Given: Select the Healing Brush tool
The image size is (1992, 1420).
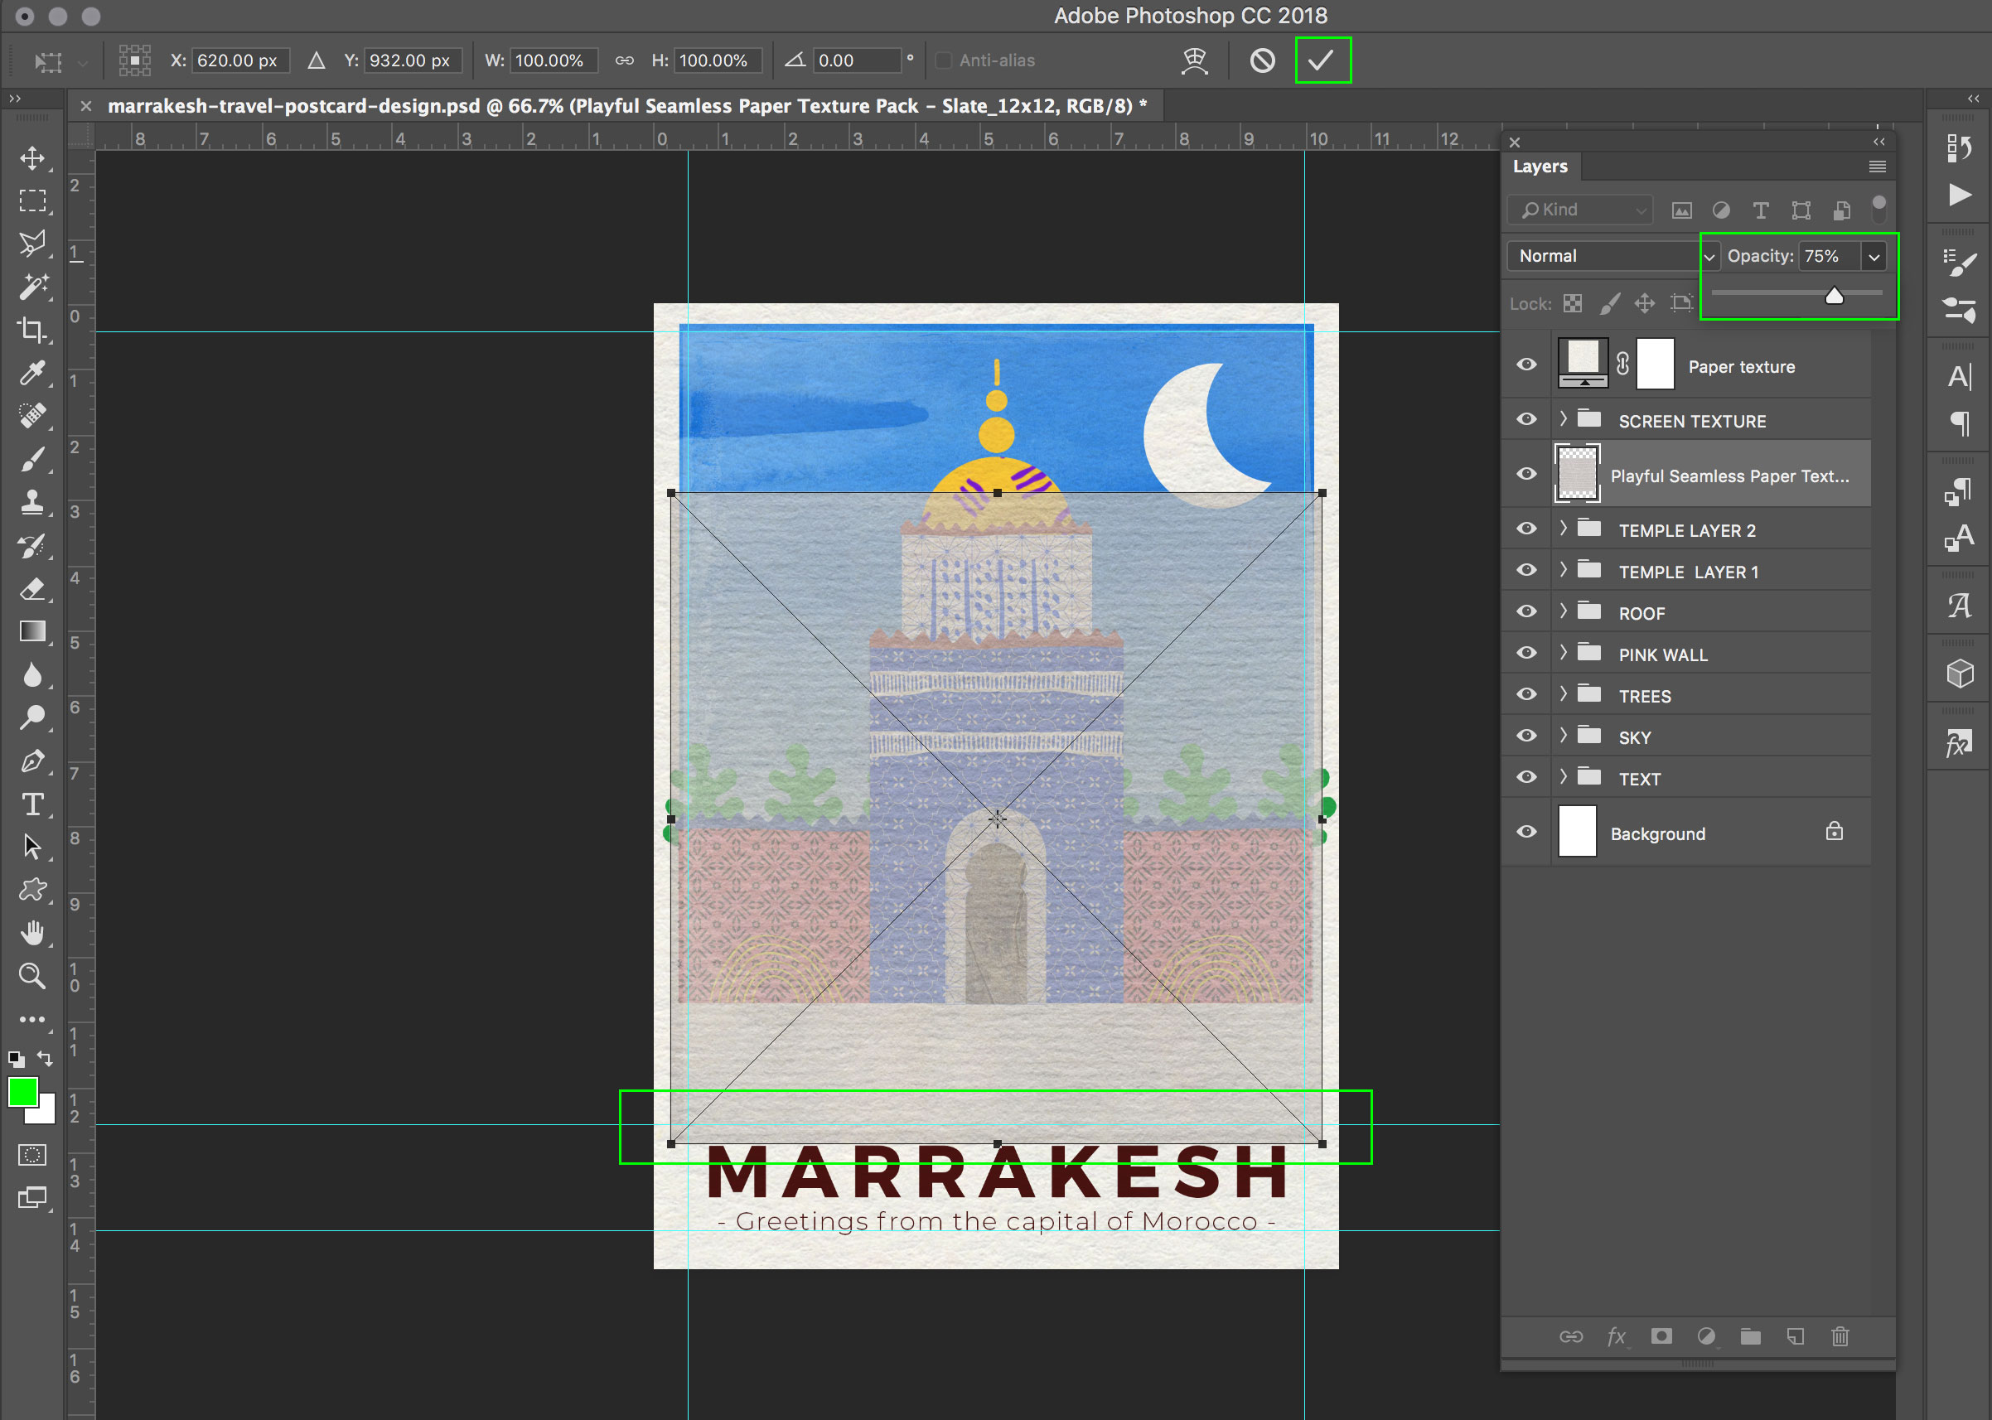Looking at the screenshot, I should 32,416.
